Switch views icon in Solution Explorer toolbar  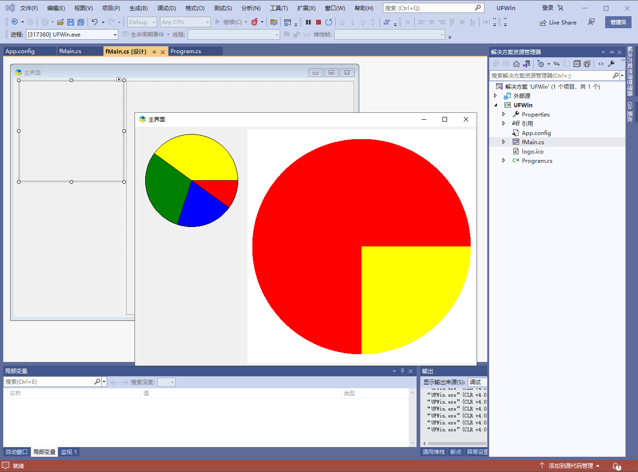point(527,64)
